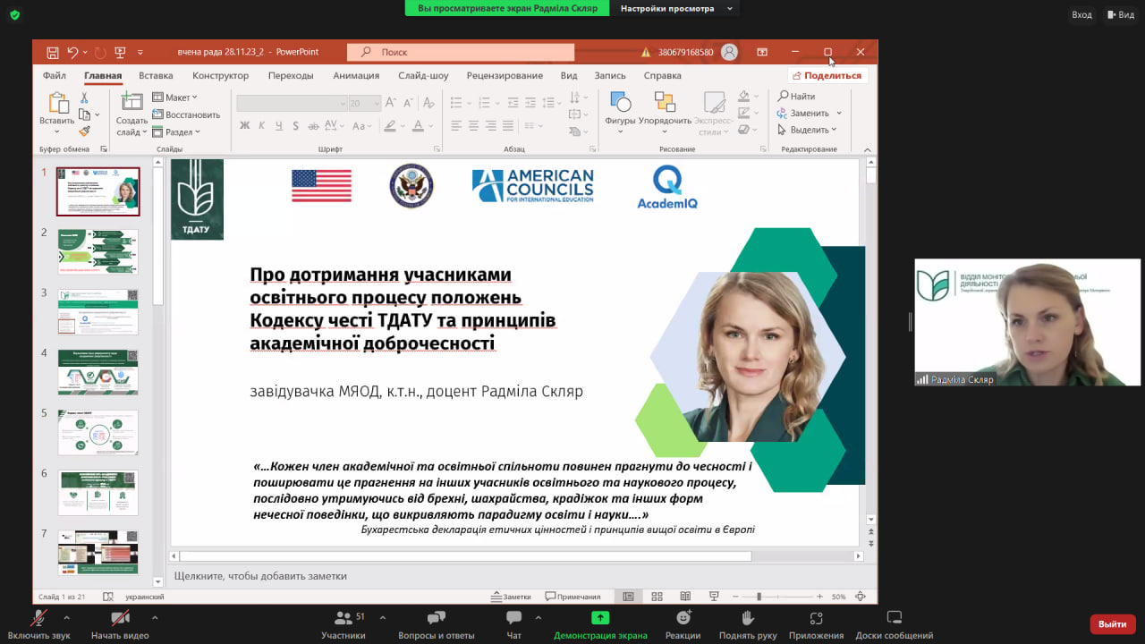Click zoom in plus on the status bar

point(819,597)
